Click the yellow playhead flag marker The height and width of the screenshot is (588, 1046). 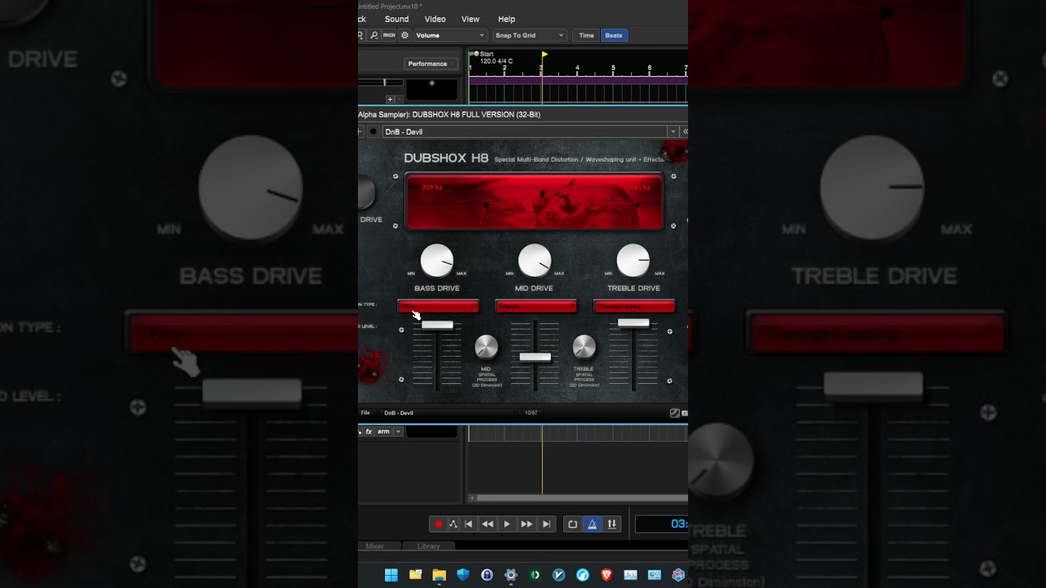point(544,55)
